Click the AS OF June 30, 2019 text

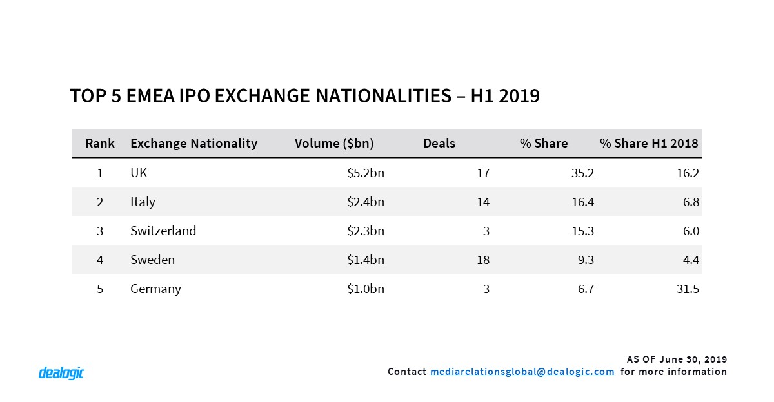click(677, 359)
